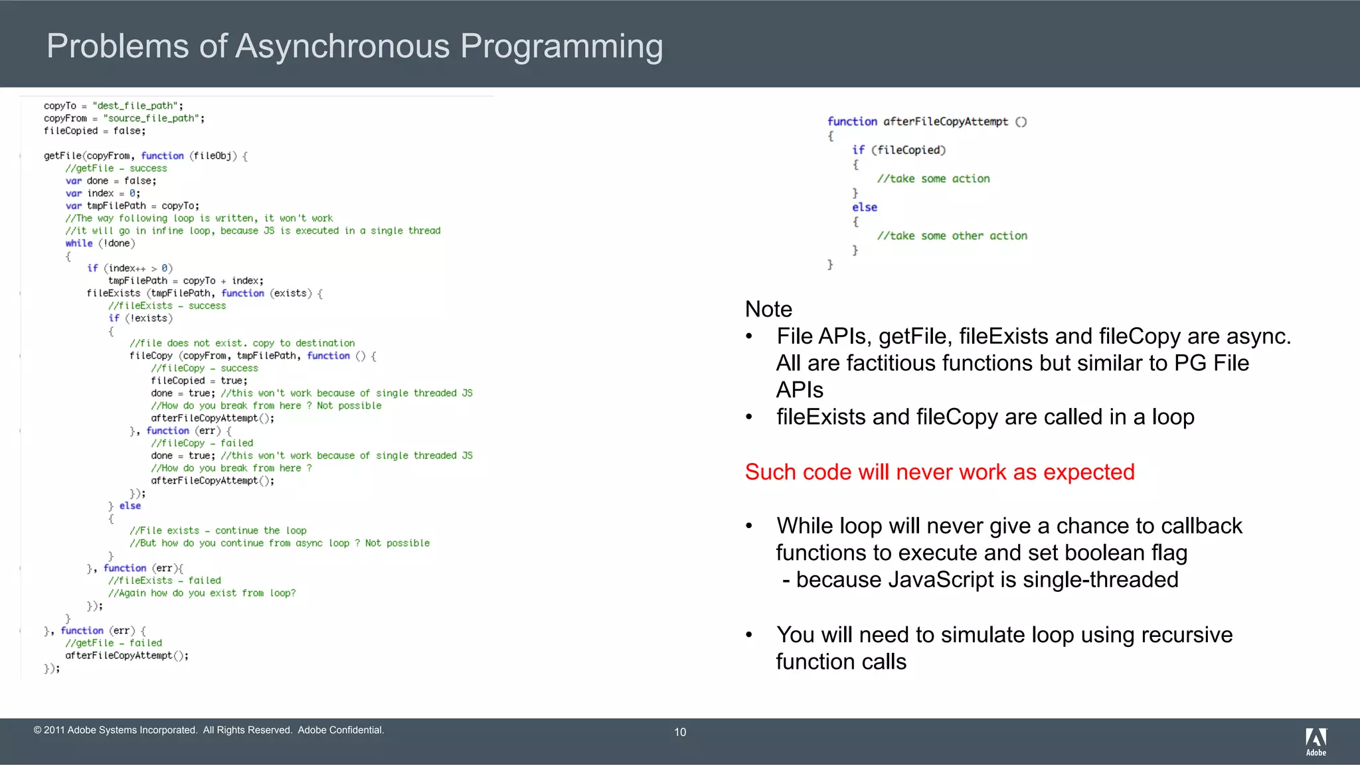The height and width of the screenshot is (765, 1360).
Task: Click the 'while (!done)' code line
Action: [x=100, y=243]
